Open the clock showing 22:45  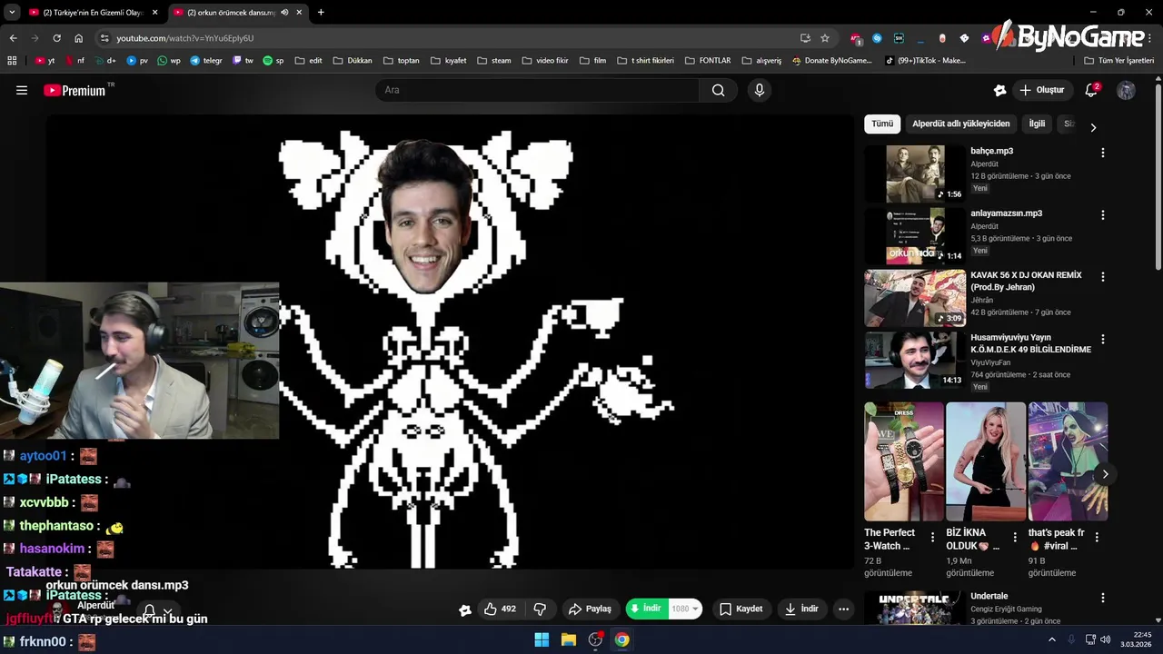[1136, 639]
